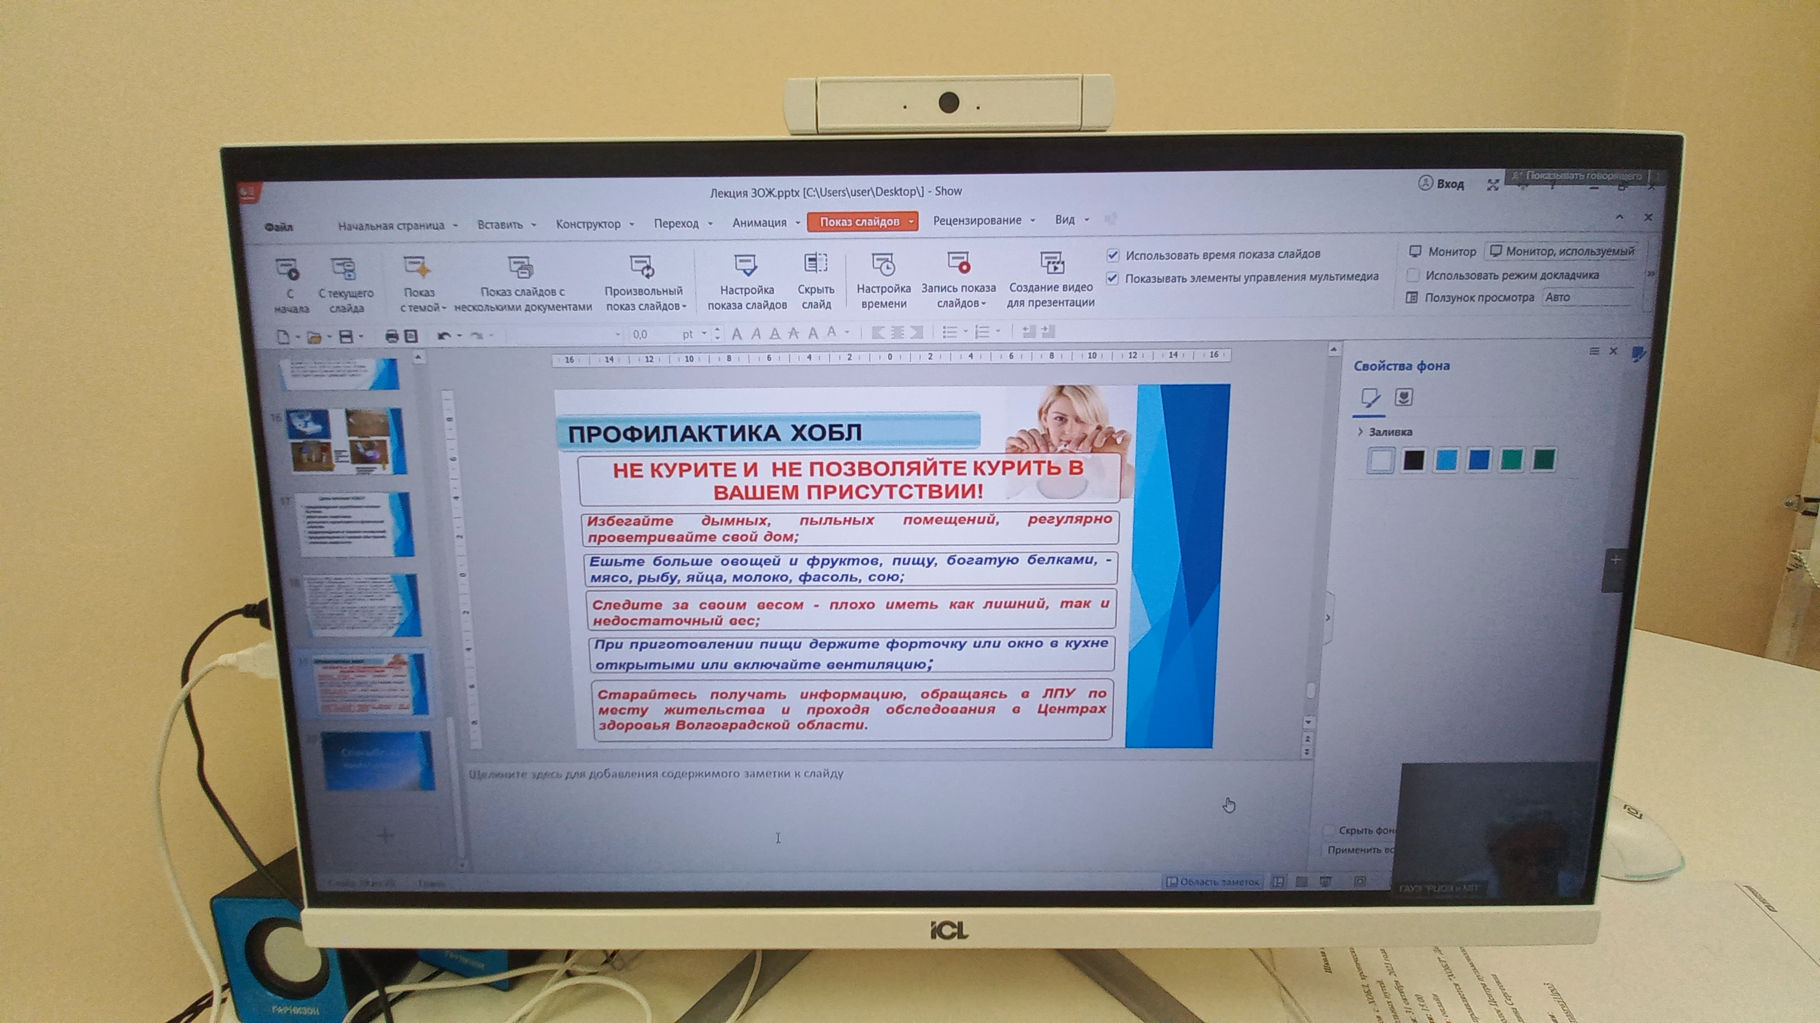This screenshot has height=1023, width=1820.
Task: Open Record Slide Show dropdown arrow
Action: 984,304
